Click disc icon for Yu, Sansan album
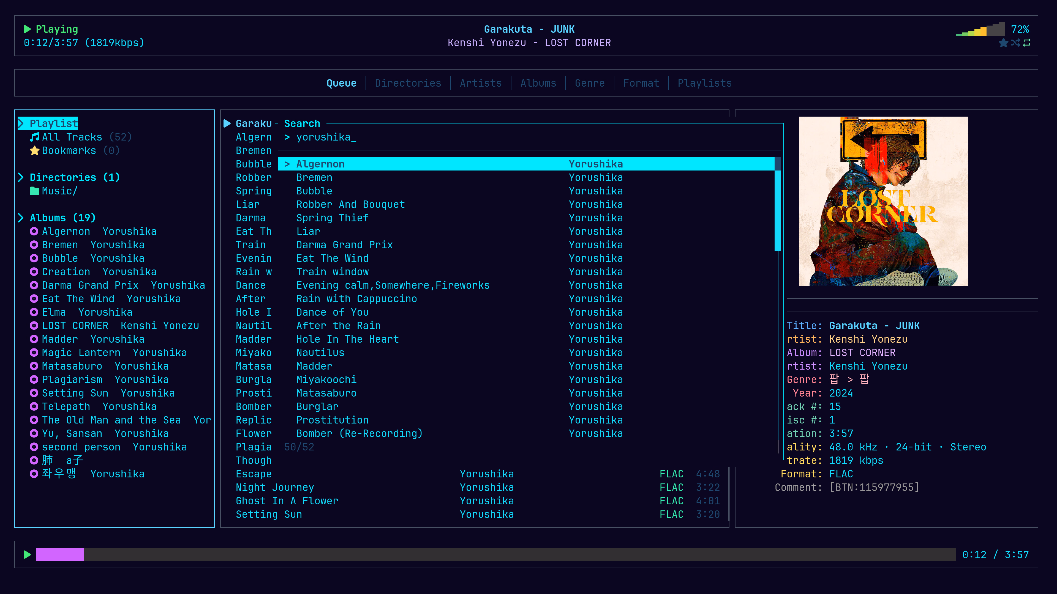 pyautogui.click(x=34, y=434)
